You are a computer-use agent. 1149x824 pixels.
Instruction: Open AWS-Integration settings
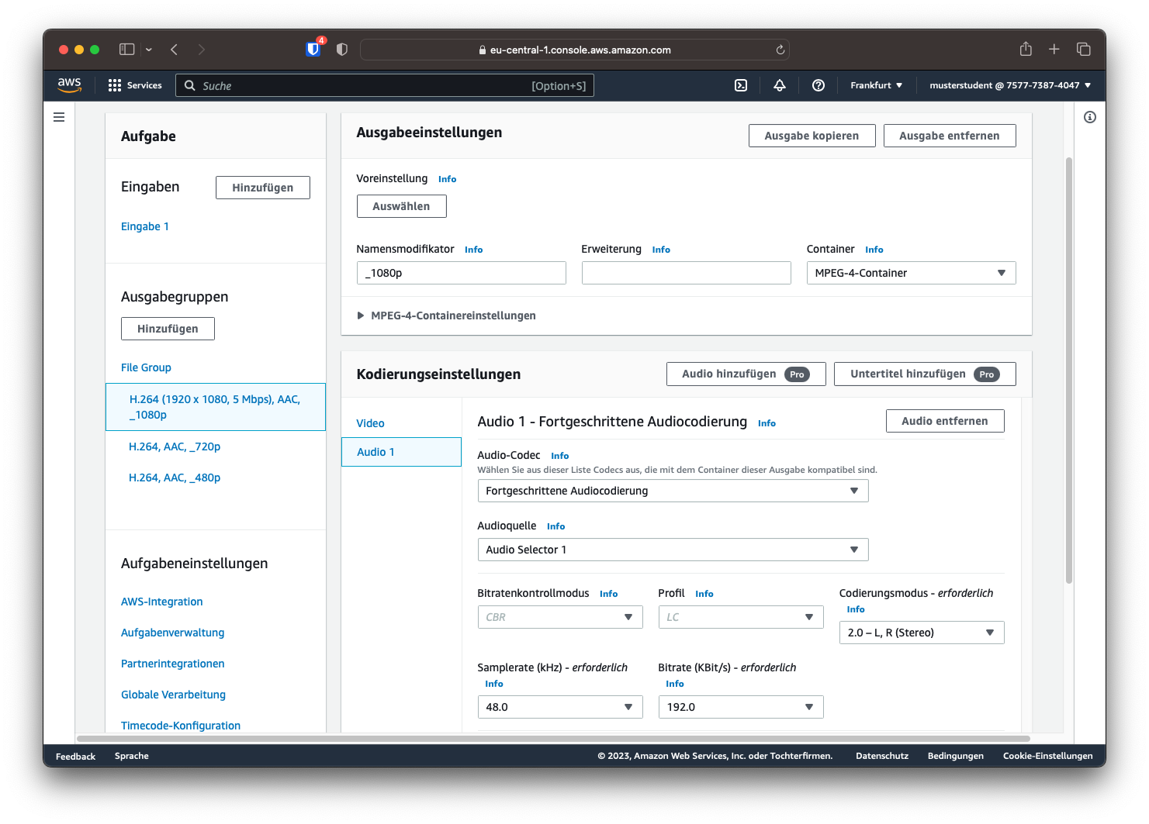(x=161, y=602)
